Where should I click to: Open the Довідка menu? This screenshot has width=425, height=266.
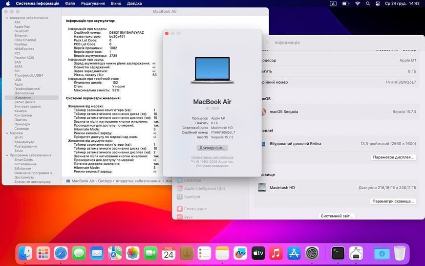pos(134,3)
